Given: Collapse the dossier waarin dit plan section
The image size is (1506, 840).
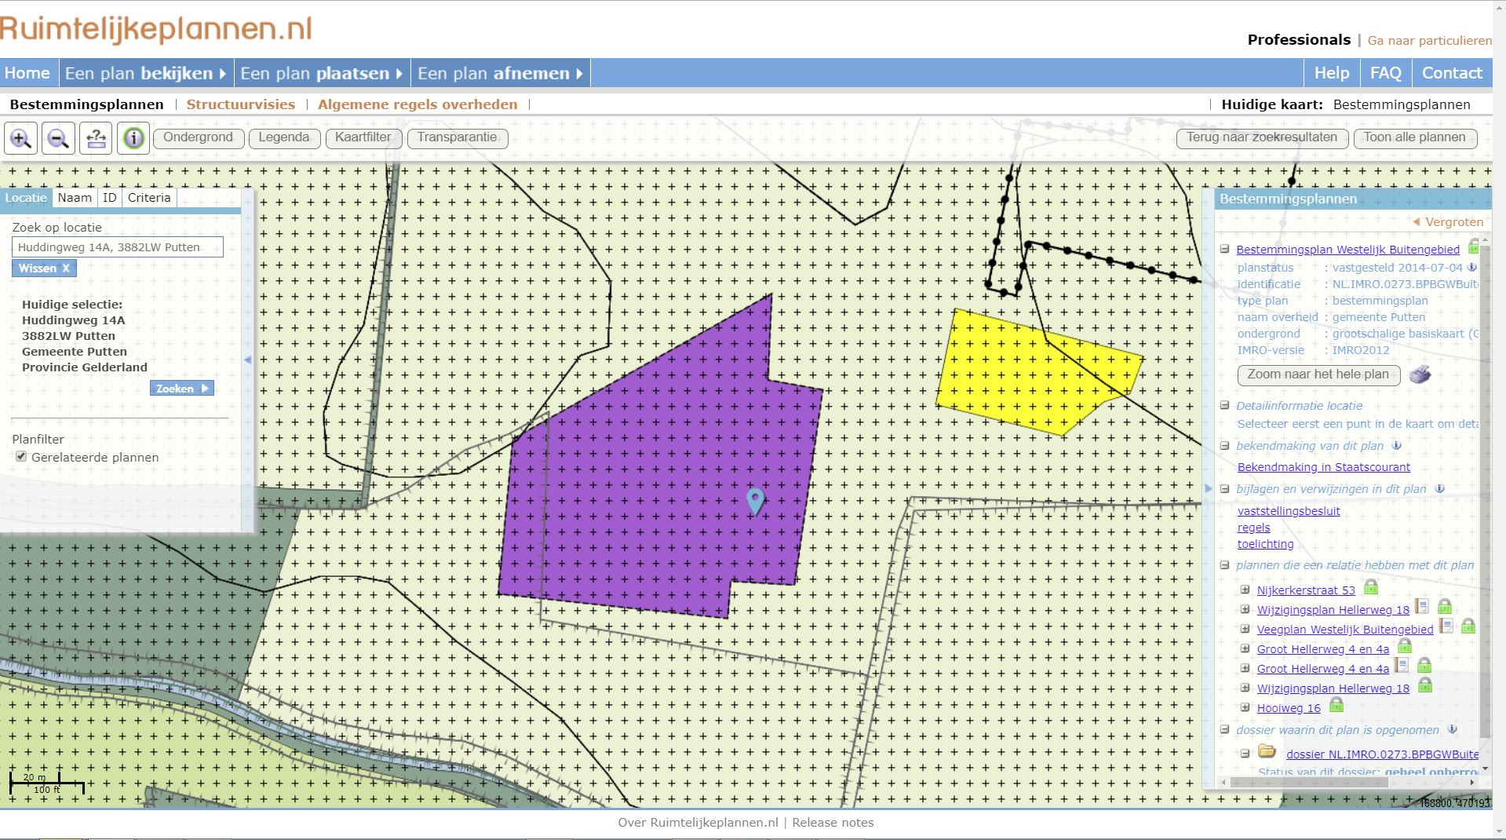Looking at the screenshot, I should pos(1224,729).
